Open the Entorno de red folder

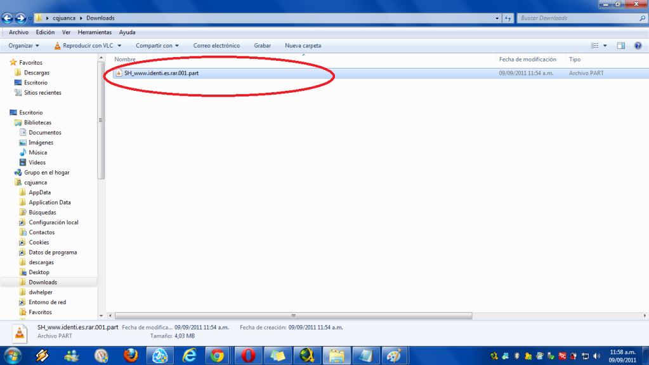pos(47,302)
